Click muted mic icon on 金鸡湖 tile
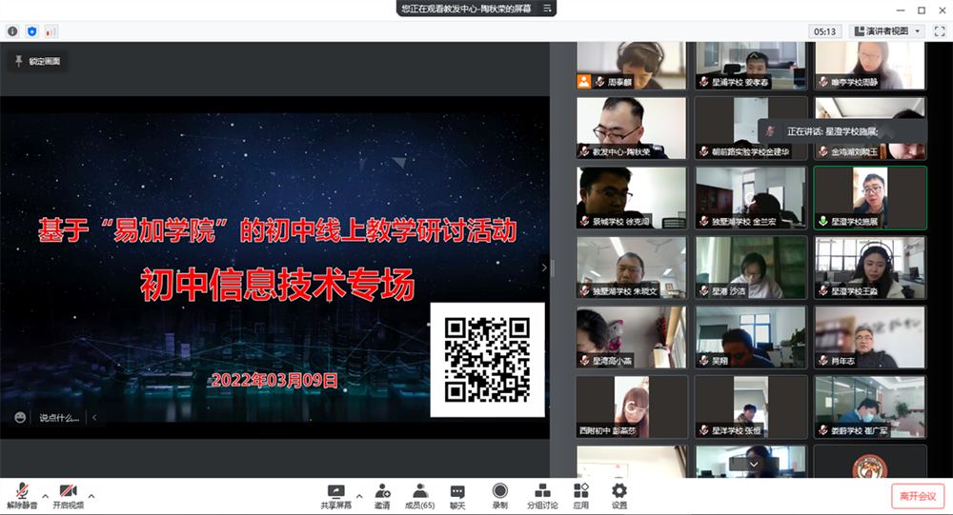The width and height of the screenshot is (953, 515). (823, 151)
